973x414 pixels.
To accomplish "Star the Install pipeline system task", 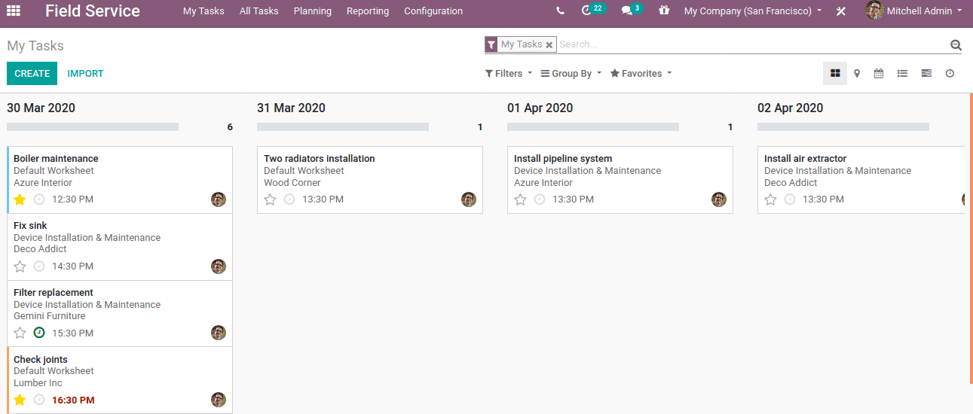I will pos(520,199).
